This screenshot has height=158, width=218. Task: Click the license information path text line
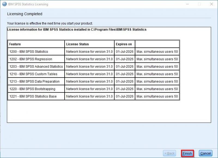tap(77, 29)
